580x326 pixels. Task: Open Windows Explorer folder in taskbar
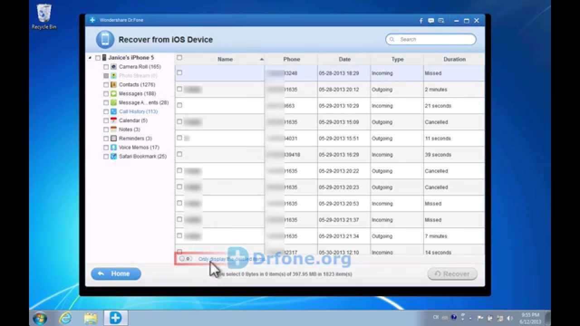(x=91, y=318)
